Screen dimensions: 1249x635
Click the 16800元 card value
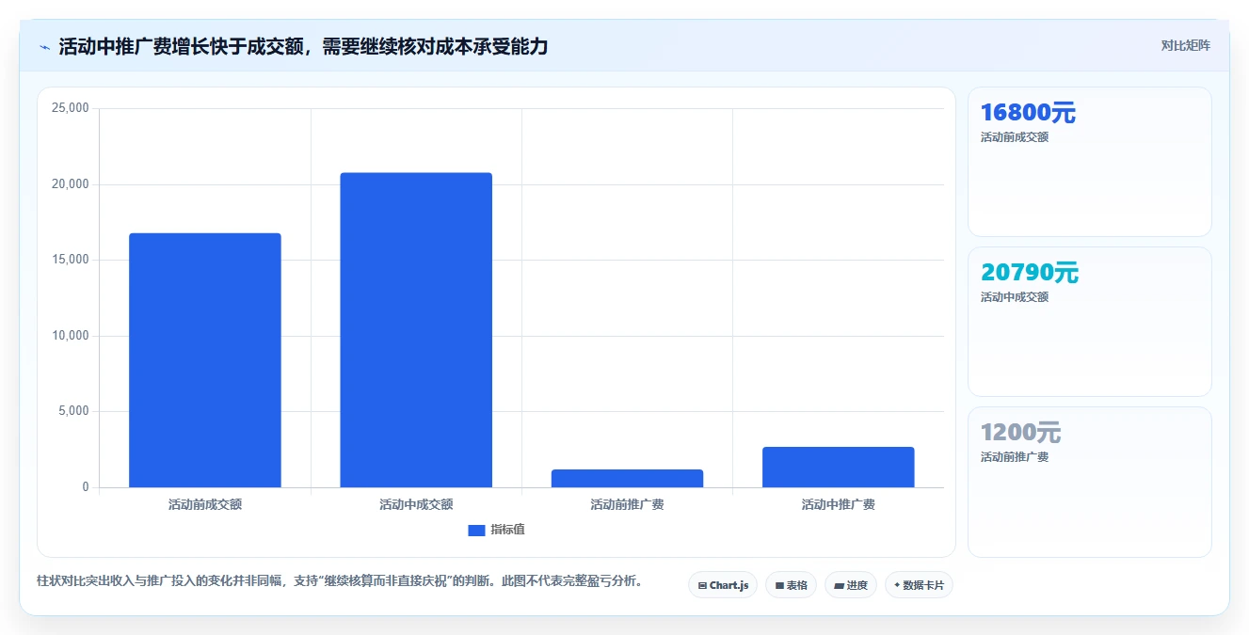pyautogui.click(x=1028, y=113)
